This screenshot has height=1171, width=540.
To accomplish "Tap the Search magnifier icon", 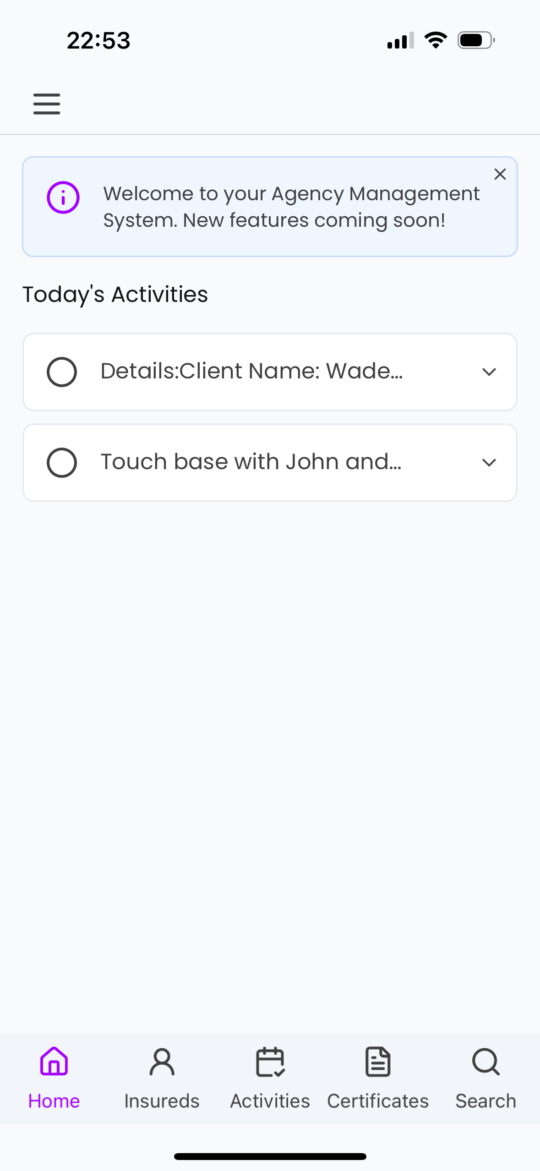I will pyautogui.click(x=485, y=1061).
